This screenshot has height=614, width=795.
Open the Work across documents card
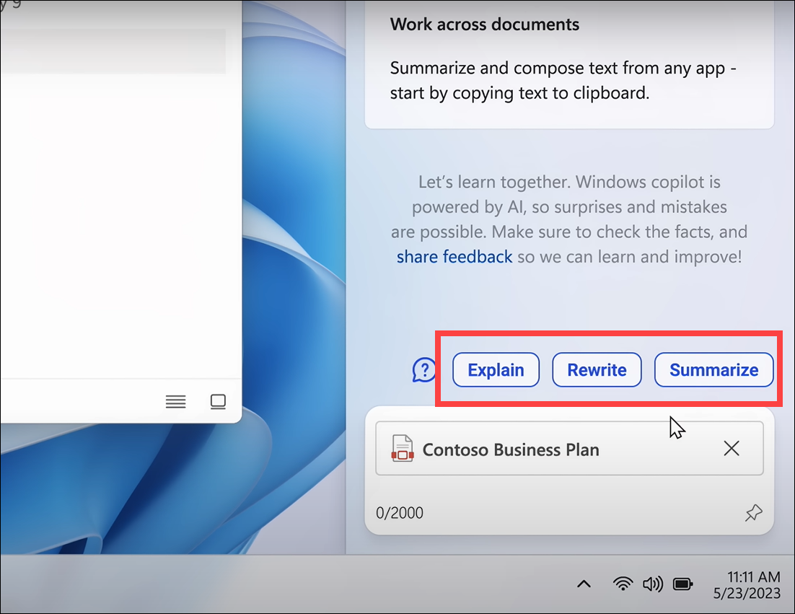pos(569,64)
